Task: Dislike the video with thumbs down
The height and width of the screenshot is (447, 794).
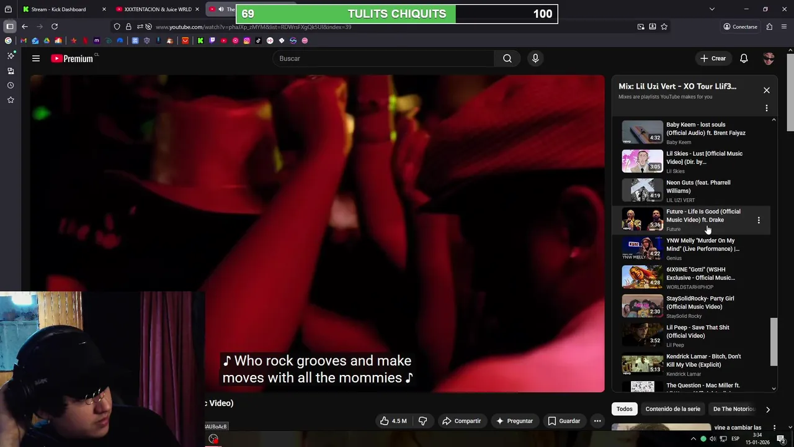Action: 422,421
